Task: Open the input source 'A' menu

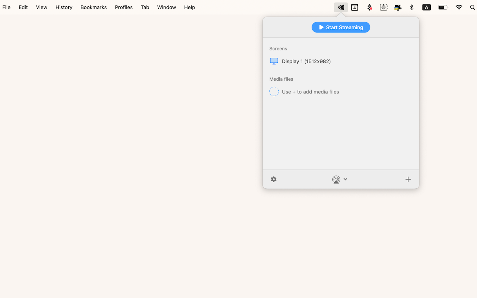Action: [x=426, y=7]
